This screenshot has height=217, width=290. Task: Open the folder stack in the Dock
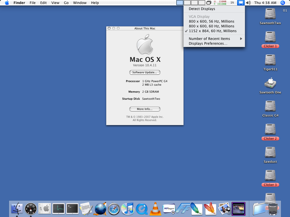pos(259,209)
